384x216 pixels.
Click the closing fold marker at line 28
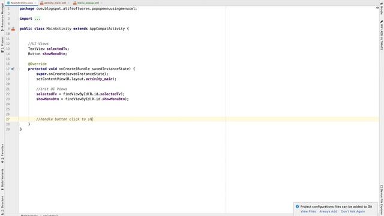pyautogui.click(x=19, y=124)
